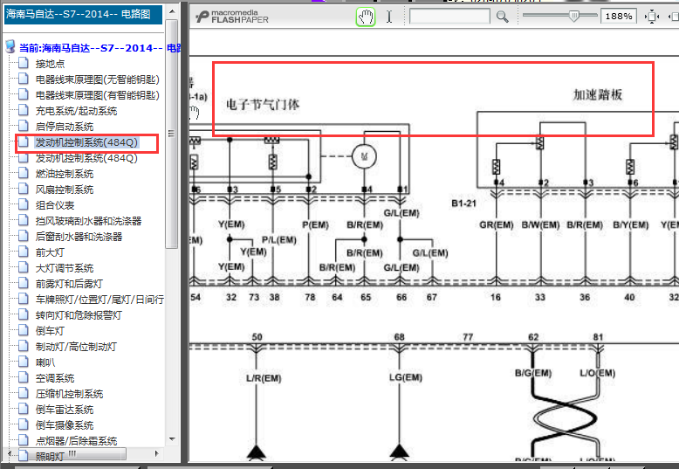This screenshot has height=469, width=679.
Task: Click the zoom slider handle
Action: 573,17
